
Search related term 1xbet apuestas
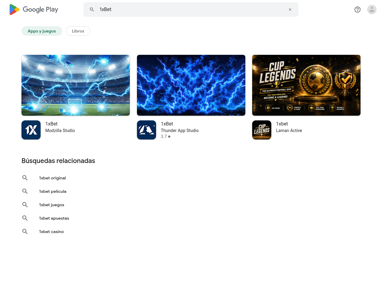54,218
